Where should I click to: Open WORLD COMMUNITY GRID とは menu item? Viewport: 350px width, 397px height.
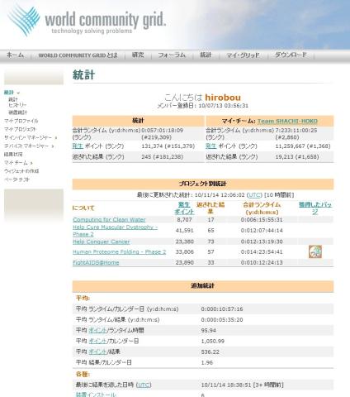[x=78, y=55]
